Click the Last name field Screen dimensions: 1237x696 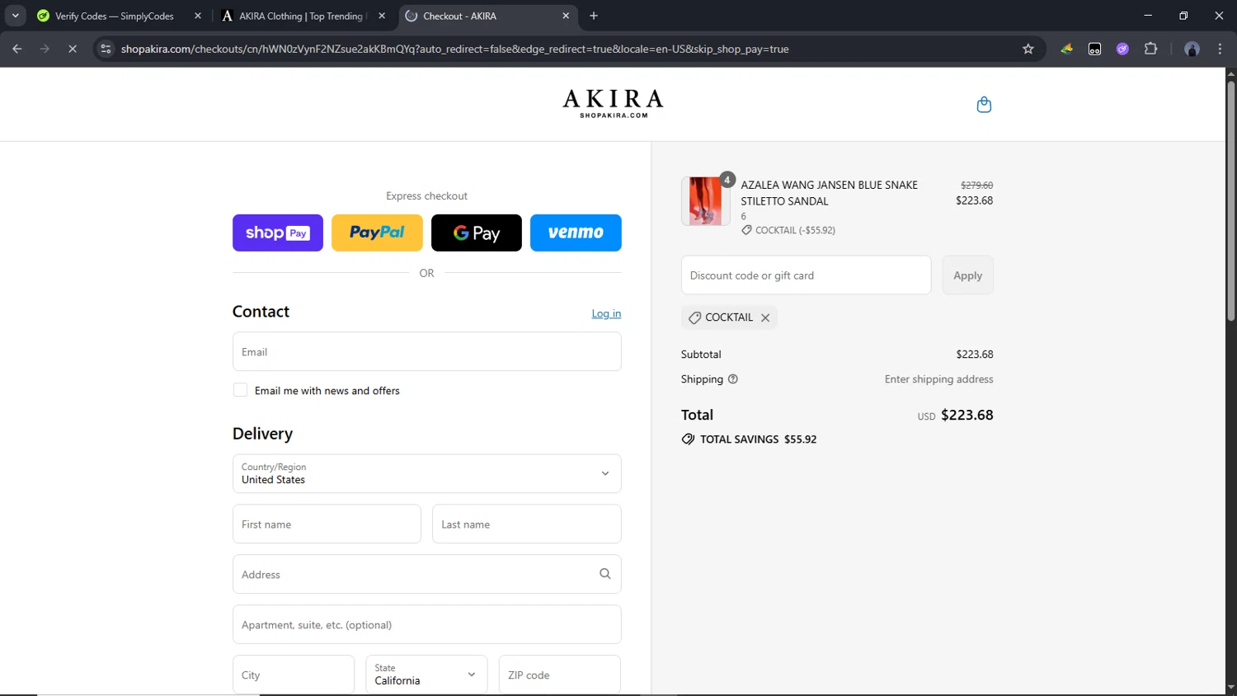point(526,524)
